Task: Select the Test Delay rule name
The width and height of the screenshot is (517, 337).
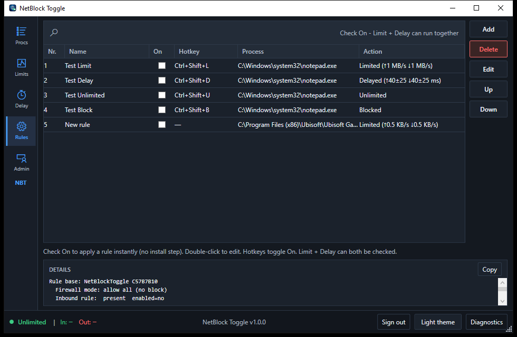Action: 79,80
